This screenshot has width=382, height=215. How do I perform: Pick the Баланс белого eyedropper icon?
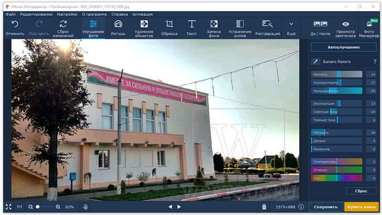(x=316, y=61)
